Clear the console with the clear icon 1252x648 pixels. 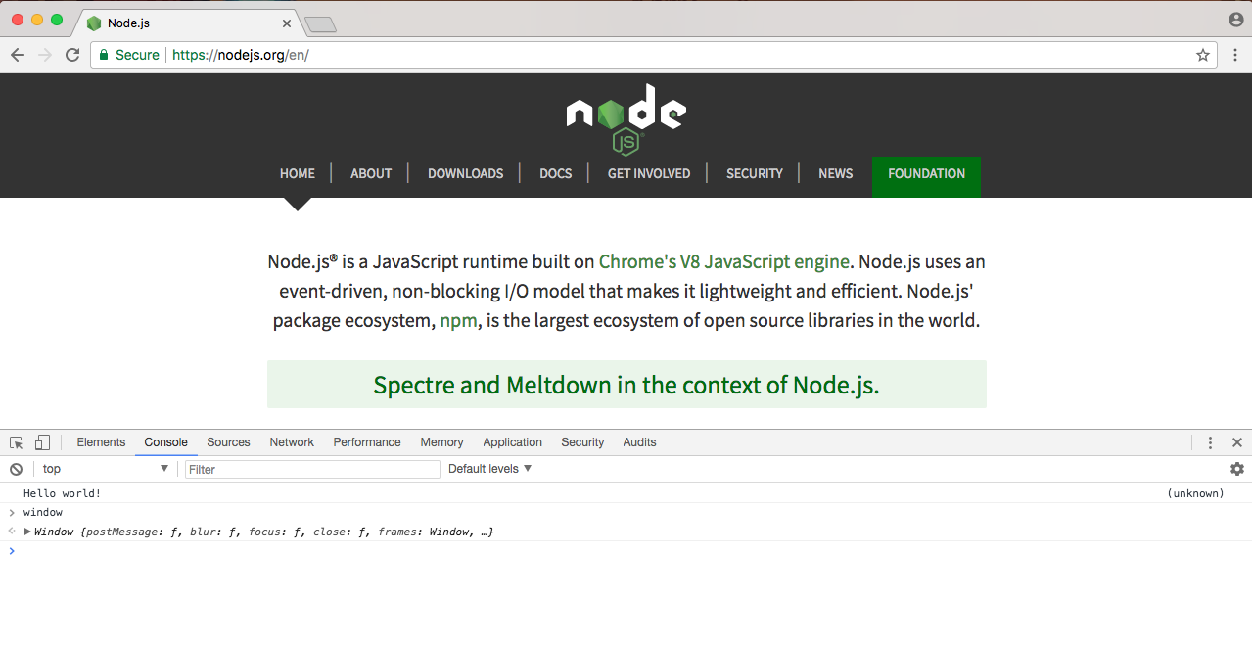tap(16, 469)
